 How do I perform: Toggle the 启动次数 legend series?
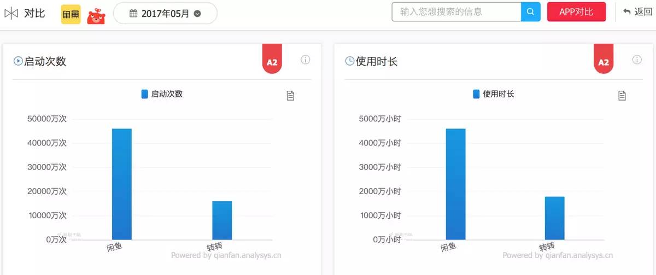click(162, 94)
